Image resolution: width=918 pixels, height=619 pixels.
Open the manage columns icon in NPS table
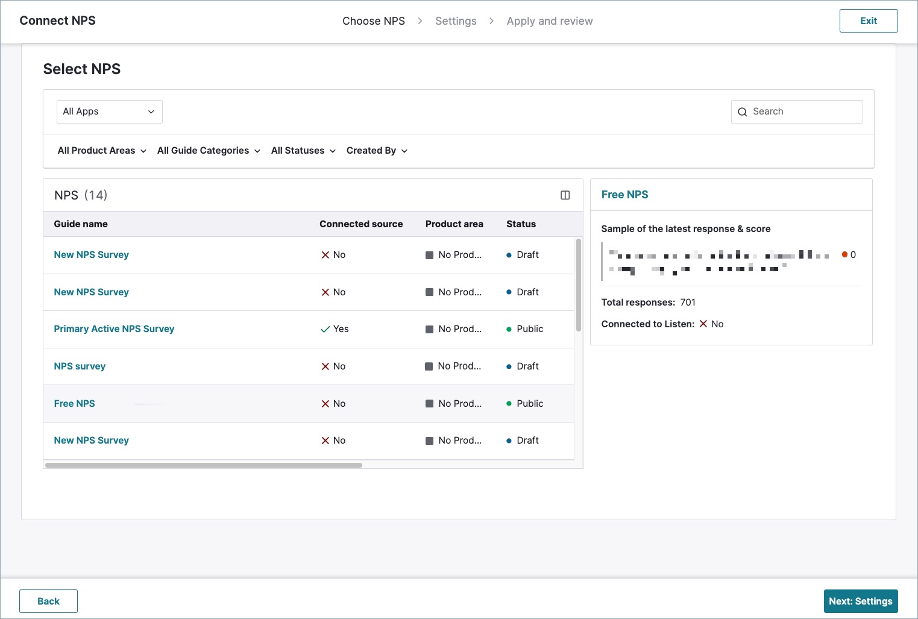tap(565, 195)
